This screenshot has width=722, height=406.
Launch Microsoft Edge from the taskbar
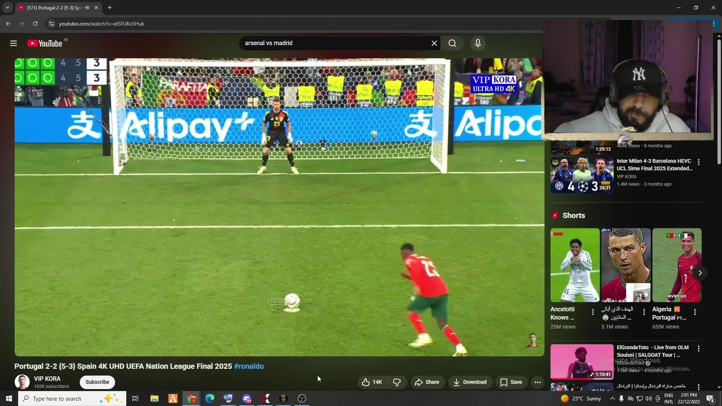[x=210, y=399]
